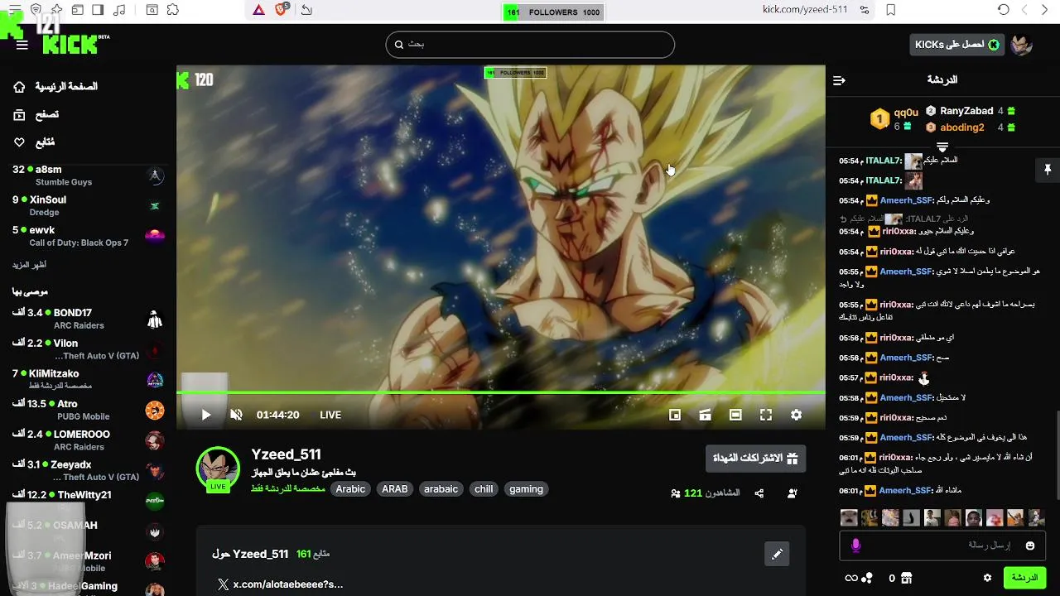Open the Browse sidebar link
The image size is (1060, 596).
point(36,115)
